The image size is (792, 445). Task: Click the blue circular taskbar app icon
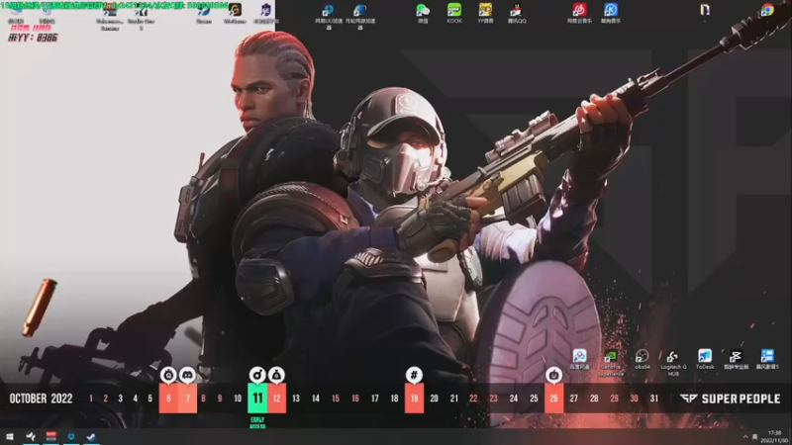click(70, 436)
